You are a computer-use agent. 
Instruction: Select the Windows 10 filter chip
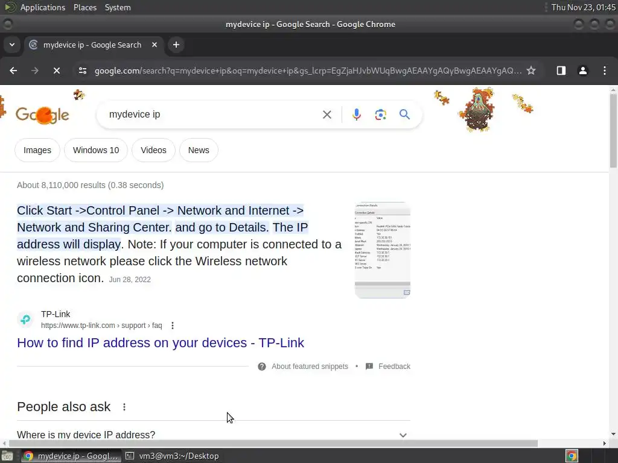click(96, 150)
